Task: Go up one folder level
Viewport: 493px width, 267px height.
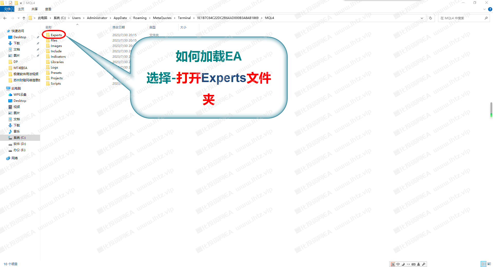Action: click(x=24, y=18)
